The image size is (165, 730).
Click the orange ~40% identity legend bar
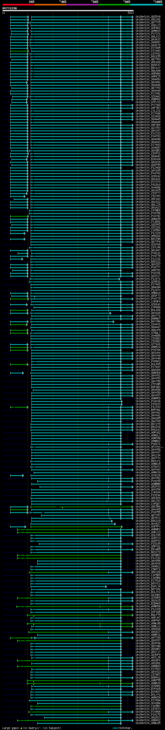51,5
